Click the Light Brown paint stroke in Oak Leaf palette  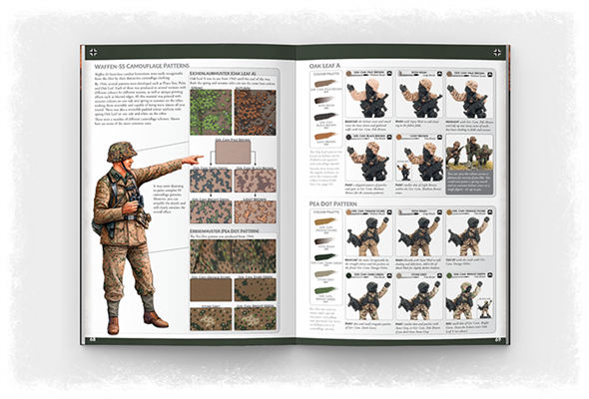click(x=325, y=136)
